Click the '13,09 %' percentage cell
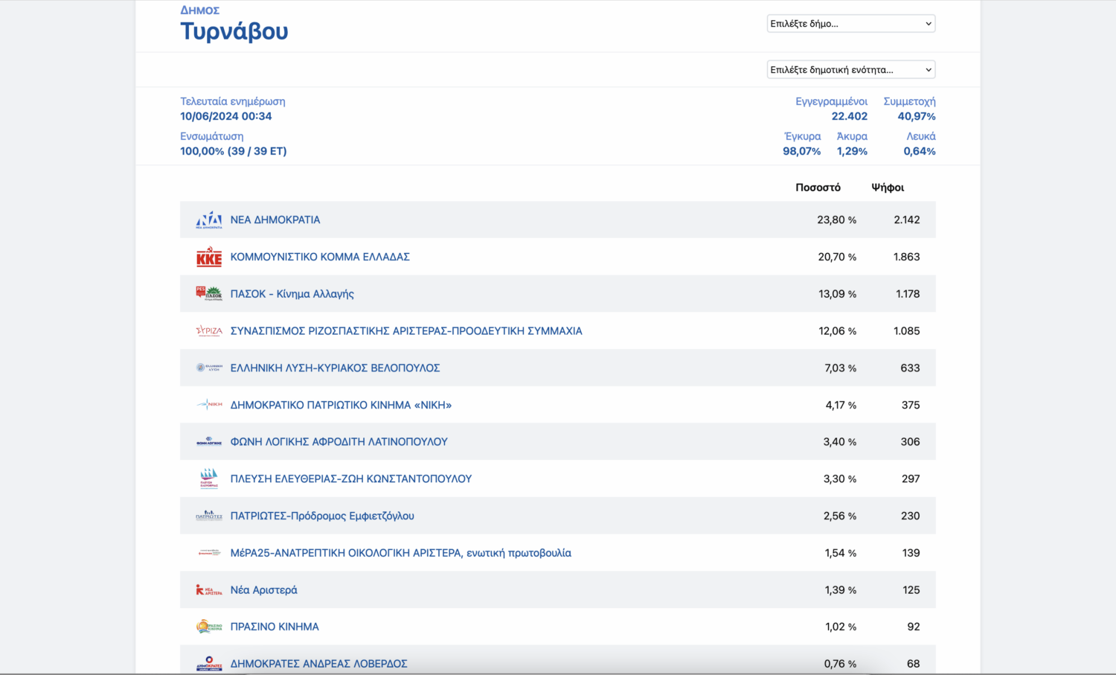Viewport: 1116px width, 675px height. (837, 294)
